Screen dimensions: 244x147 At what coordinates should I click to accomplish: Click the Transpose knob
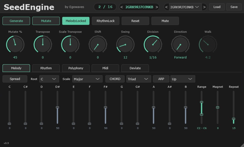click(43, 44)
